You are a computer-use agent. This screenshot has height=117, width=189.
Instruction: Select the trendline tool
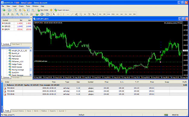[72, 14]
